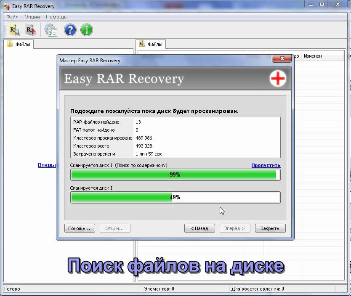This screenshot has height=296, width=351.
Task: Select the left Файлы tab with folder icon
Action: click(19, 44)
